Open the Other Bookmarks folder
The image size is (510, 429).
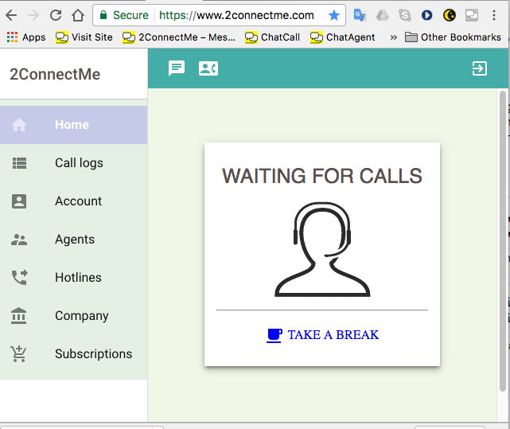[453, 37]
